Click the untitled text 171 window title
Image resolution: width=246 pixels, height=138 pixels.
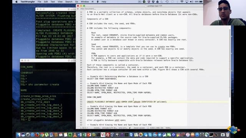click(155, 6)
